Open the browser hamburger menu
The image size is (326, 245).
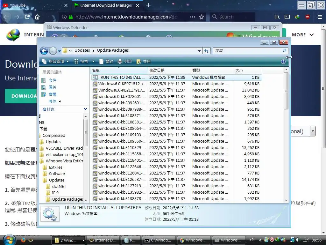tap(320, 17)
